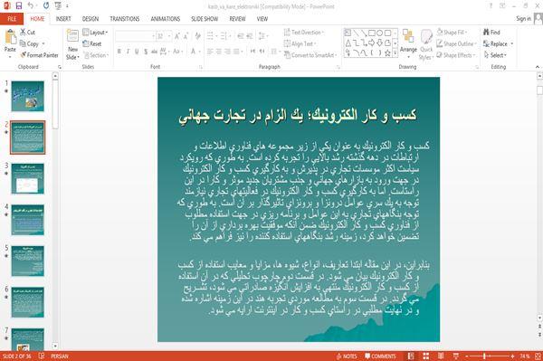Toggle Underline formatting
543x361 pixels.
[x=137, y=52]
